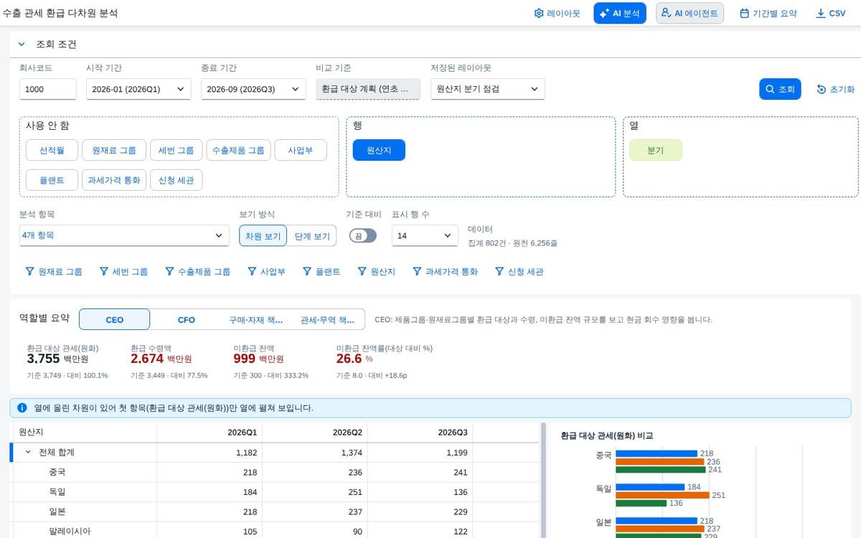Image resolution: width=861 pixels, height=538 pixels.
Task: Click the funnel icon for 플랜트 filter
Action: (x=307, y=271)
